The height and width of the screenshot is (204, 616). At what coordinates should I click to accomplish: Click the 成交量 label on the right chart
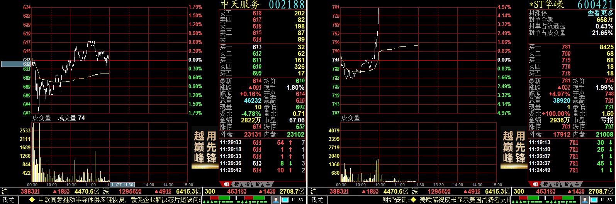350,118
